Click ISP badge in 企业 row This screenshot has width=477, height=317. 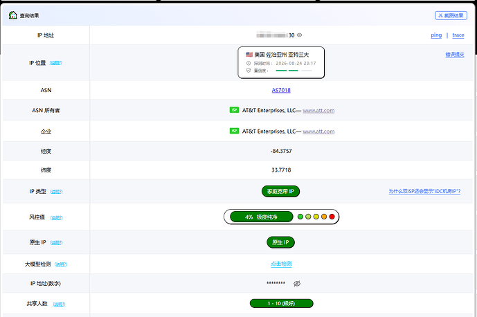point(234,131)
